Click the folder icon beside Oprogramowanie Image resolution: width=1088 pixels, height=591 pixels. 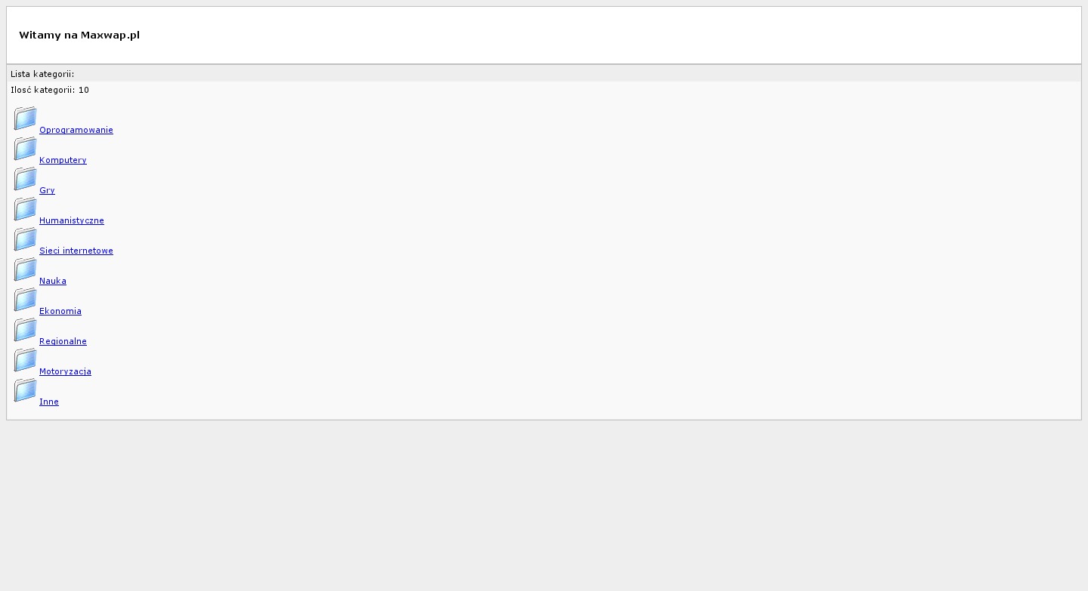pos(25,119)
